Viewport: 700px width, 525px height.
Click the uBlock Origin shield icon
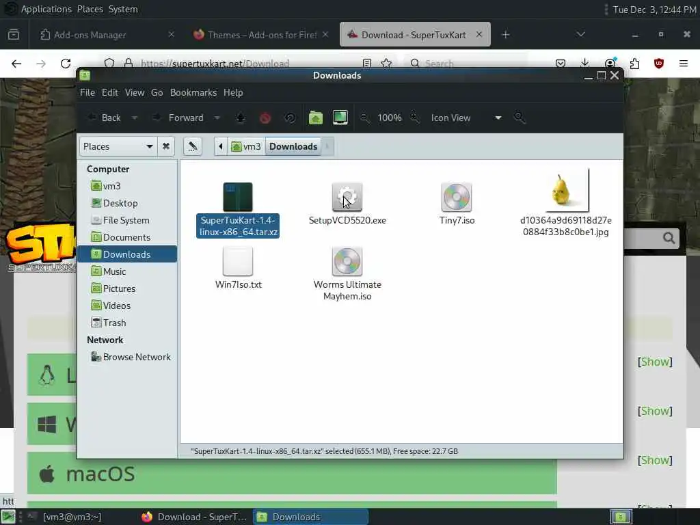click(659, 64)
